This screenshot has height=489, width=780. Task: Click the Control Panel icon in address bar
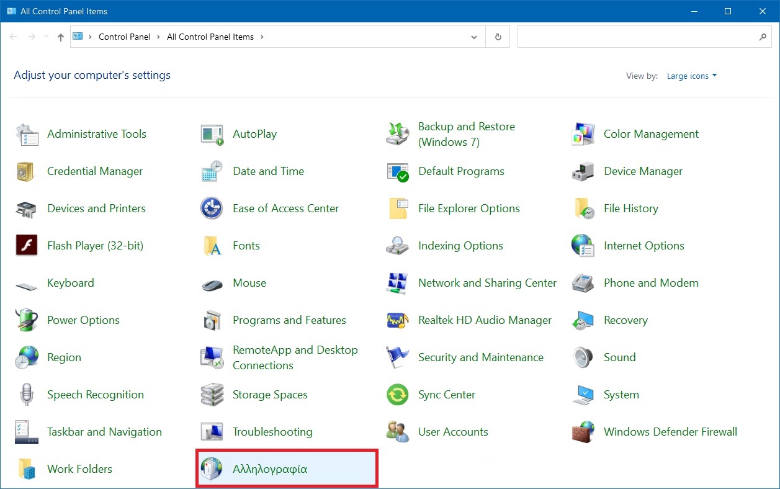pos(78,37)
